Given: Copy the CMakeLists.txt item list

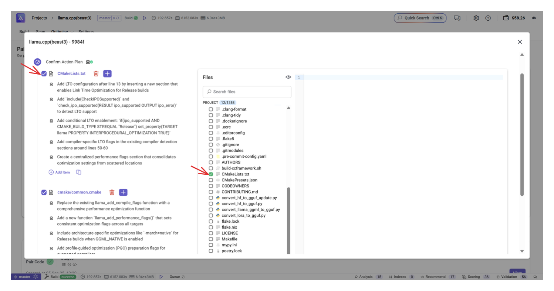Looking at the screenshot, I should tap(79, 172).
